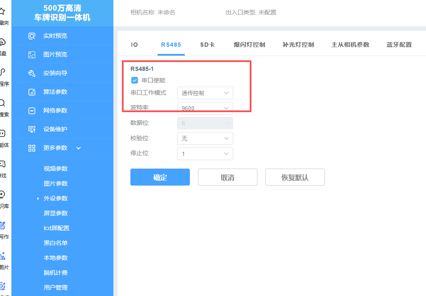
Task: Select 脱机计费 submenu item
Action: coord(56,273)
